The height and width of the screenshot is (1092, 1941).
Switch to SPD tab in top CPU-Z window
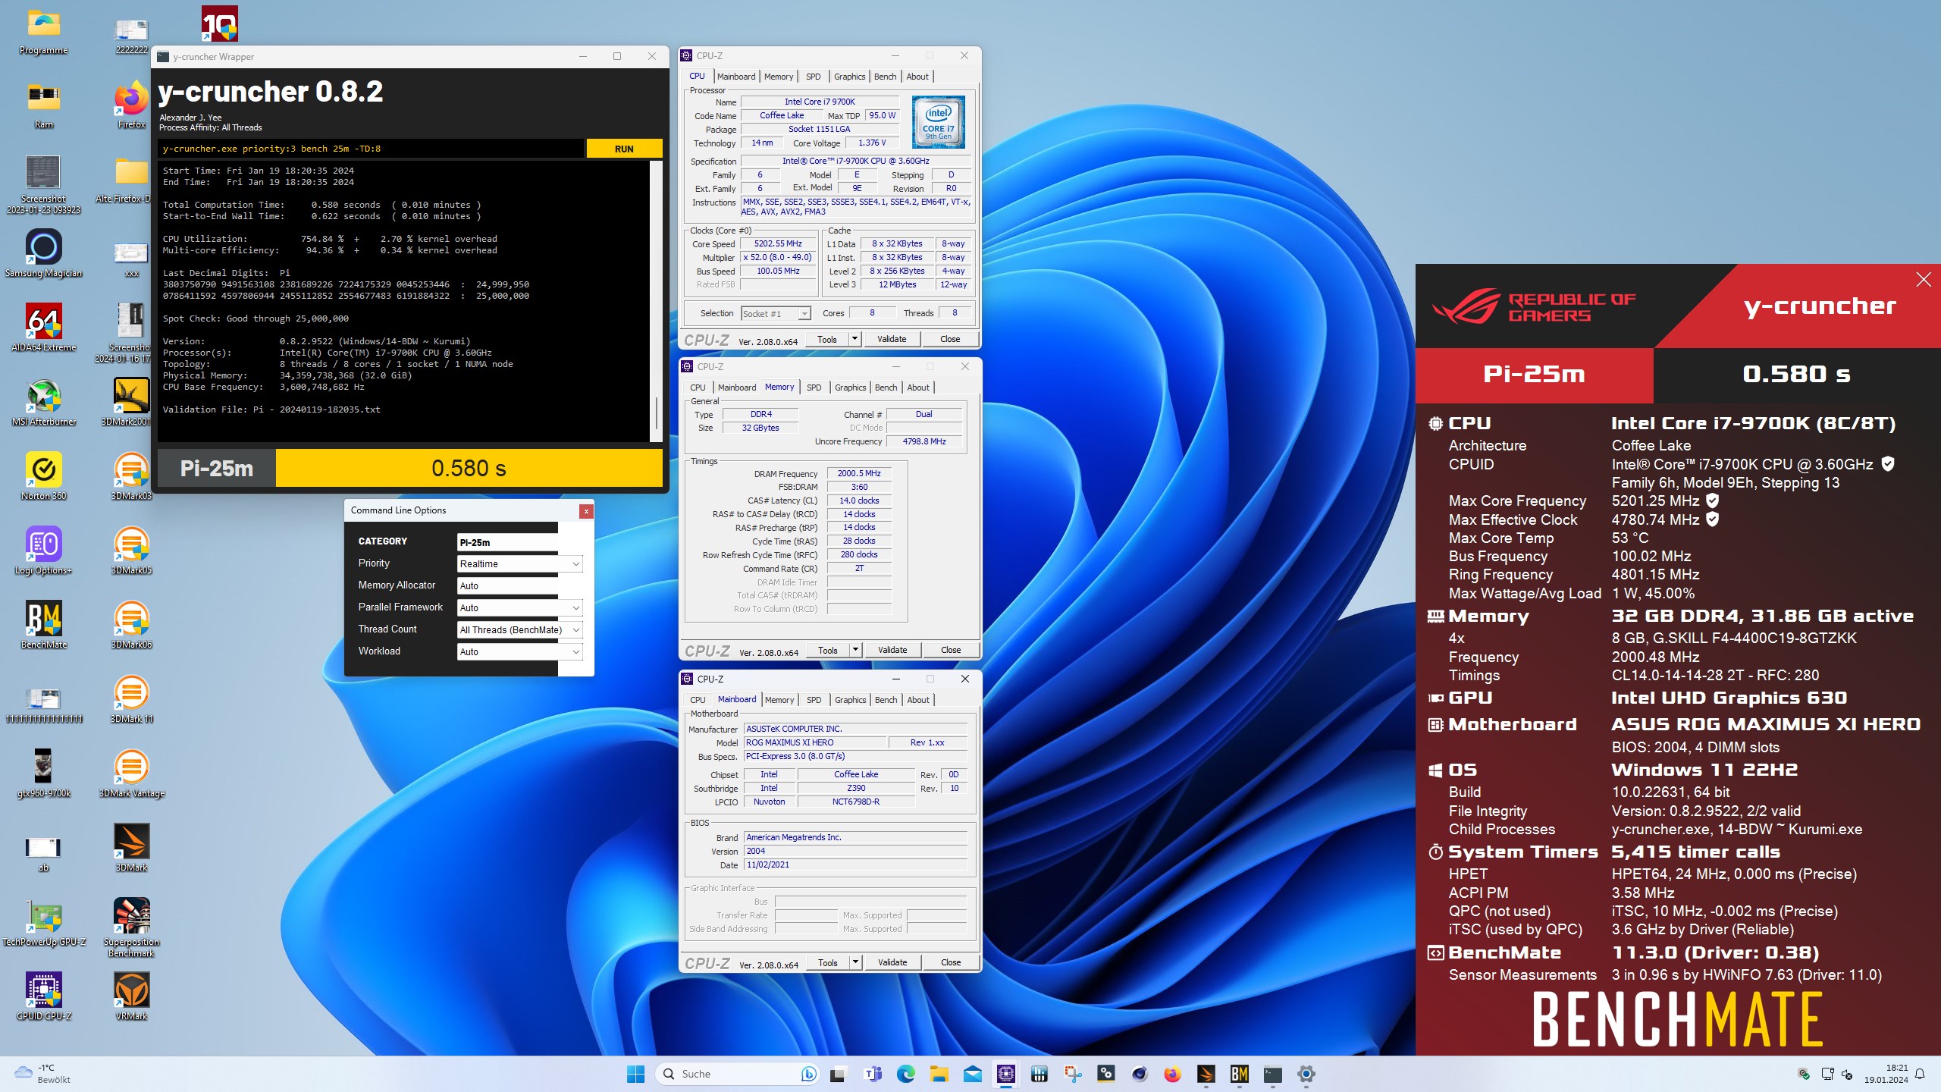point(813,77)
